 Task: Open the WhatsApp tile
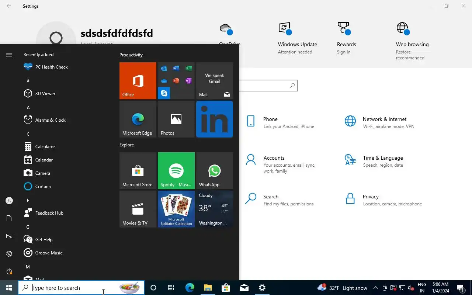pyautogui.click(x=215, y=171)
